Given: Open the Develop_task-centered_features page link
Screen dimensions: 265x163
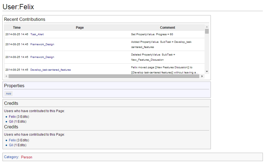Looking at the screenshot, I should (50, 70).
